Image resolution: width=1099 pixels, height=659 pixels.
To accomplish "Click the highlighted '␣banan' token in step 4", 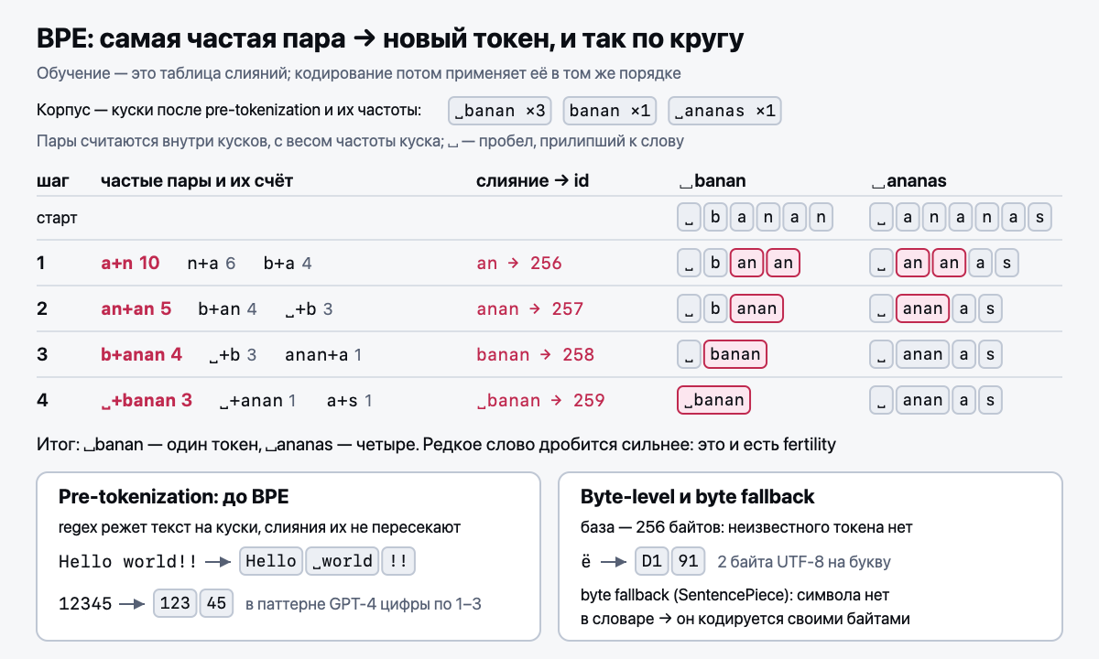I will [713, 400].
